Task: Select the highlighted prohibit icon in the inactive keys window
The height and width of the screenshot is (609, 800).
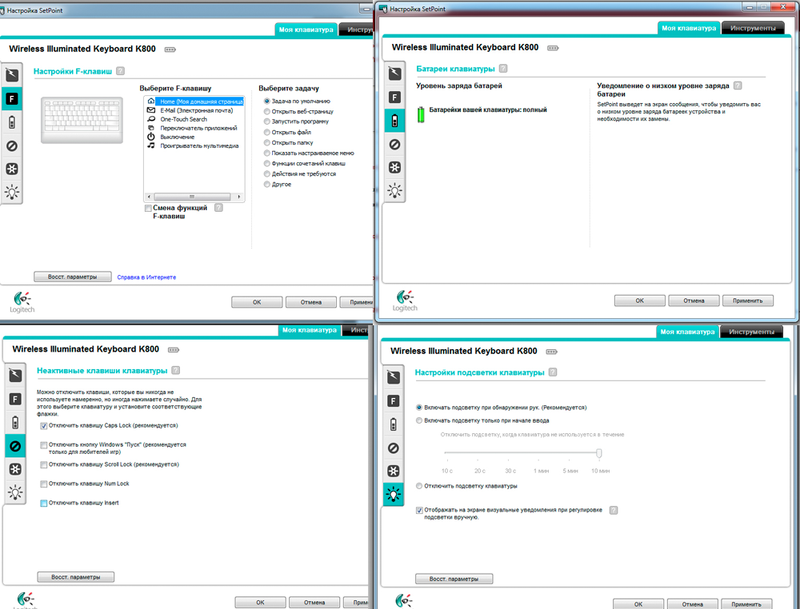Action: 15,447
